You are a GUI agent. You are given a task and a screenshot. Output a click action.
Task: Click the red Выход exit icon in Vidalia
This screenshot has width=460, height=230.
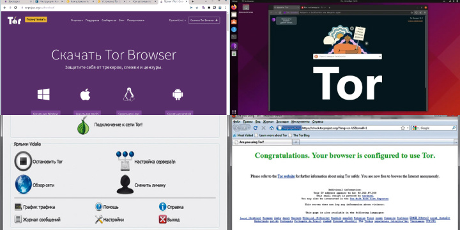pos(162,219)
